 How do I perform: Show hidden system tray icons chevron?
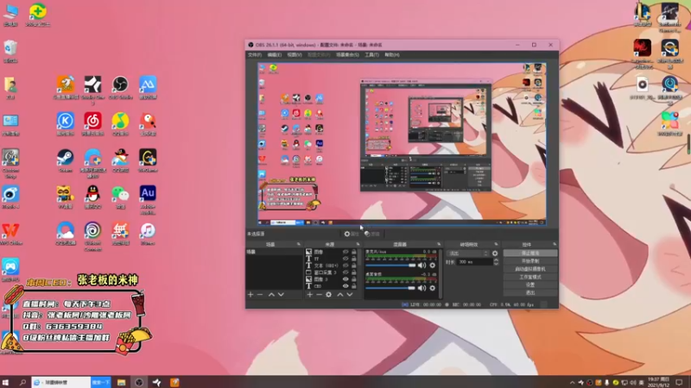pos(572,383)
